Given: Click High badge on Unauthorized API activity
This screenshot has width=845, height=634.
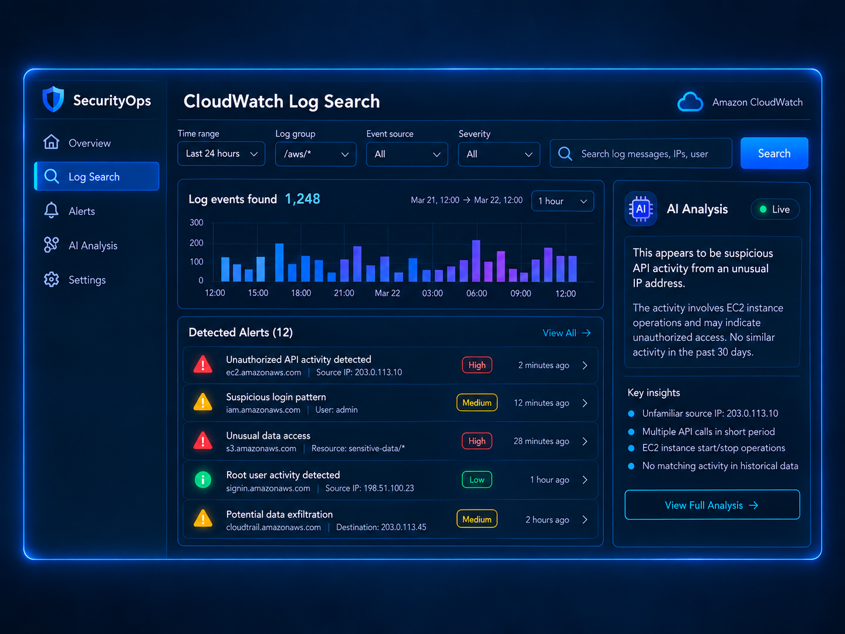Looking at the screenshot, I should [x=477, y=365].
